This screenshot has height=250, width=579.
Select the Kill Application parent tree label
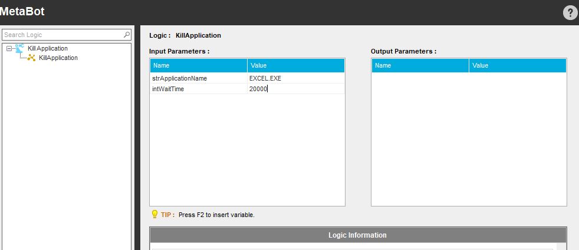click(48, 48)
